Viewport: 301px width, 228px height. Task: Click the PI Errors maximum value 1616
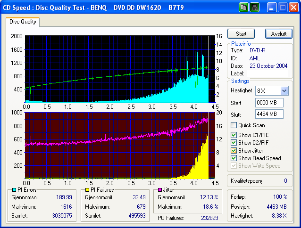point(66,207)
